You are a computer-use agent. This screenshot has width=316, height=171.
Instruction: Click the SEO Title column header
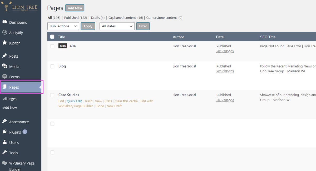tap(268, 37)
